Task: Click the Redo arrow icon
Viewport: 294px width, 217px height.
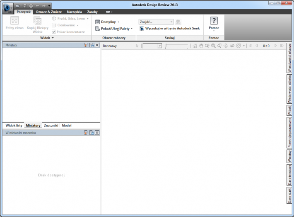Action: pyautogui.click(x=44, y=6)
